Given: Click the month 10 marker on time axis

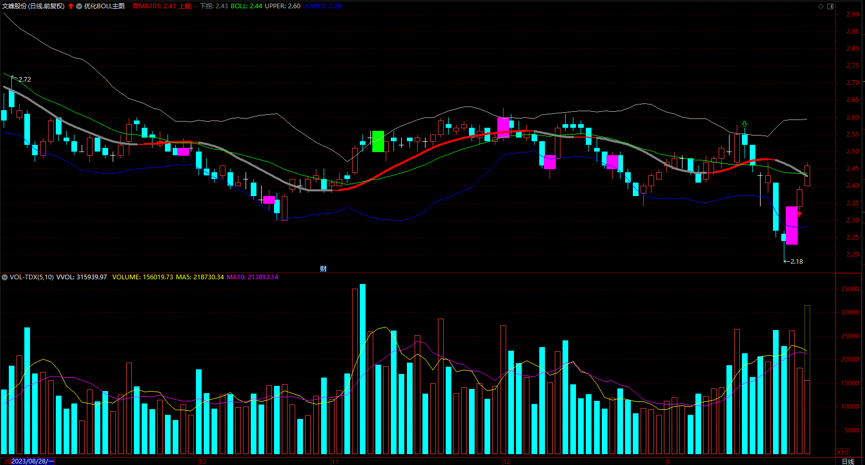Looking at the screenshot, I should pos(202,461).
